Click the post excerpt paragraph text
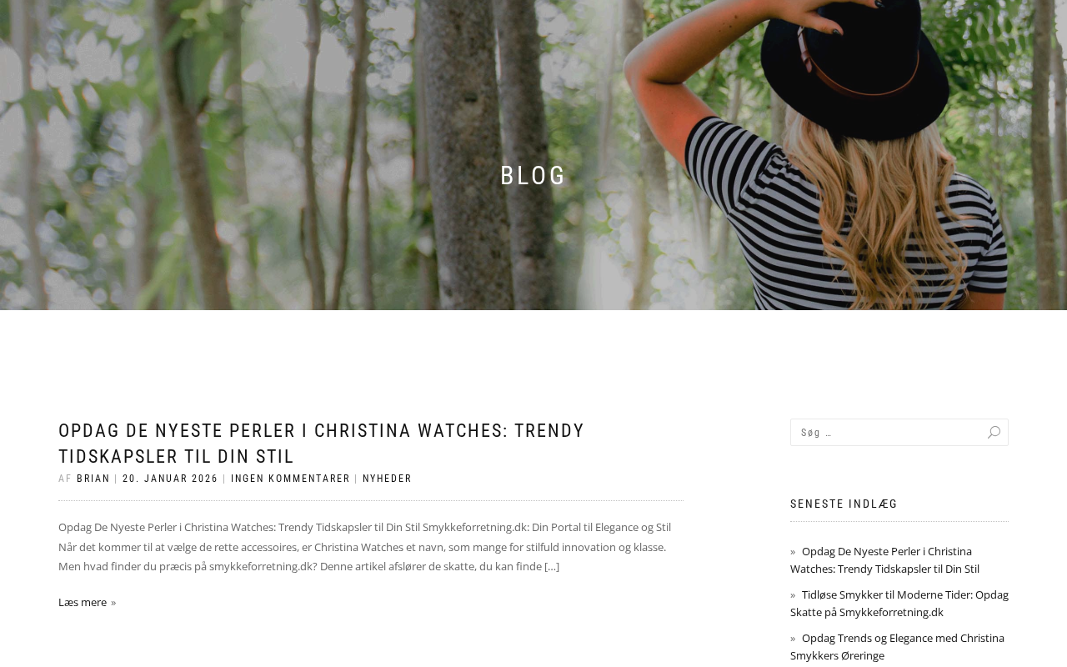 pyautogui.click(x=364, y=547)
